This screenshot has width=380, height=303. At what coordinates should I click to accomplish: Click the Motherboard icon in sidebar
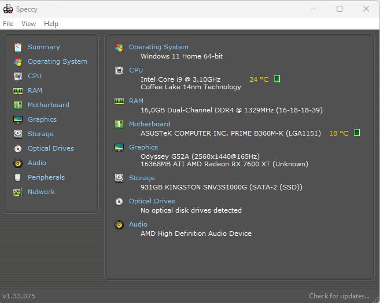[x=17, y=105]
